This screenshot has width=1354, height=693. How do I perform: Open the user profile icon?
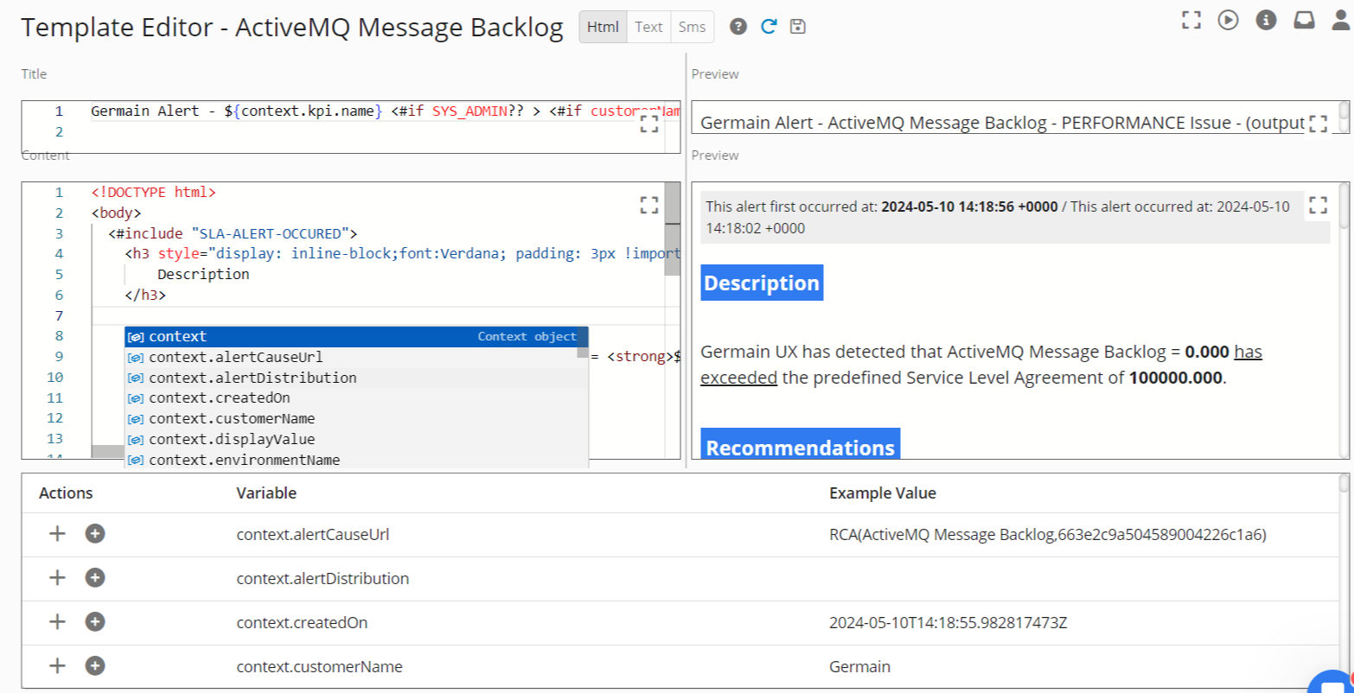click(x=1341, y=20)
